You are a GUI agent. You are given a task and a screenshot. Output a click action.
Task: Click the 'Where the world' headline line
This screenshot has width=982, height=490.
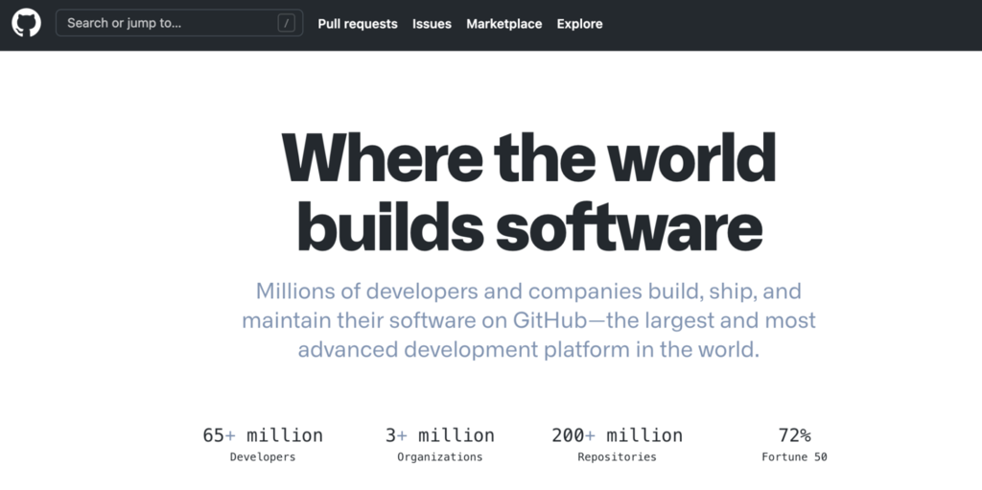point(528,157)
